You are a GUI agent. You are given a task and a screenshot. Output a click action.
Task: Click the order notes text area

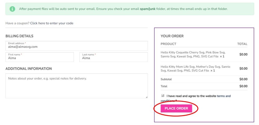[x=76, y=87]
